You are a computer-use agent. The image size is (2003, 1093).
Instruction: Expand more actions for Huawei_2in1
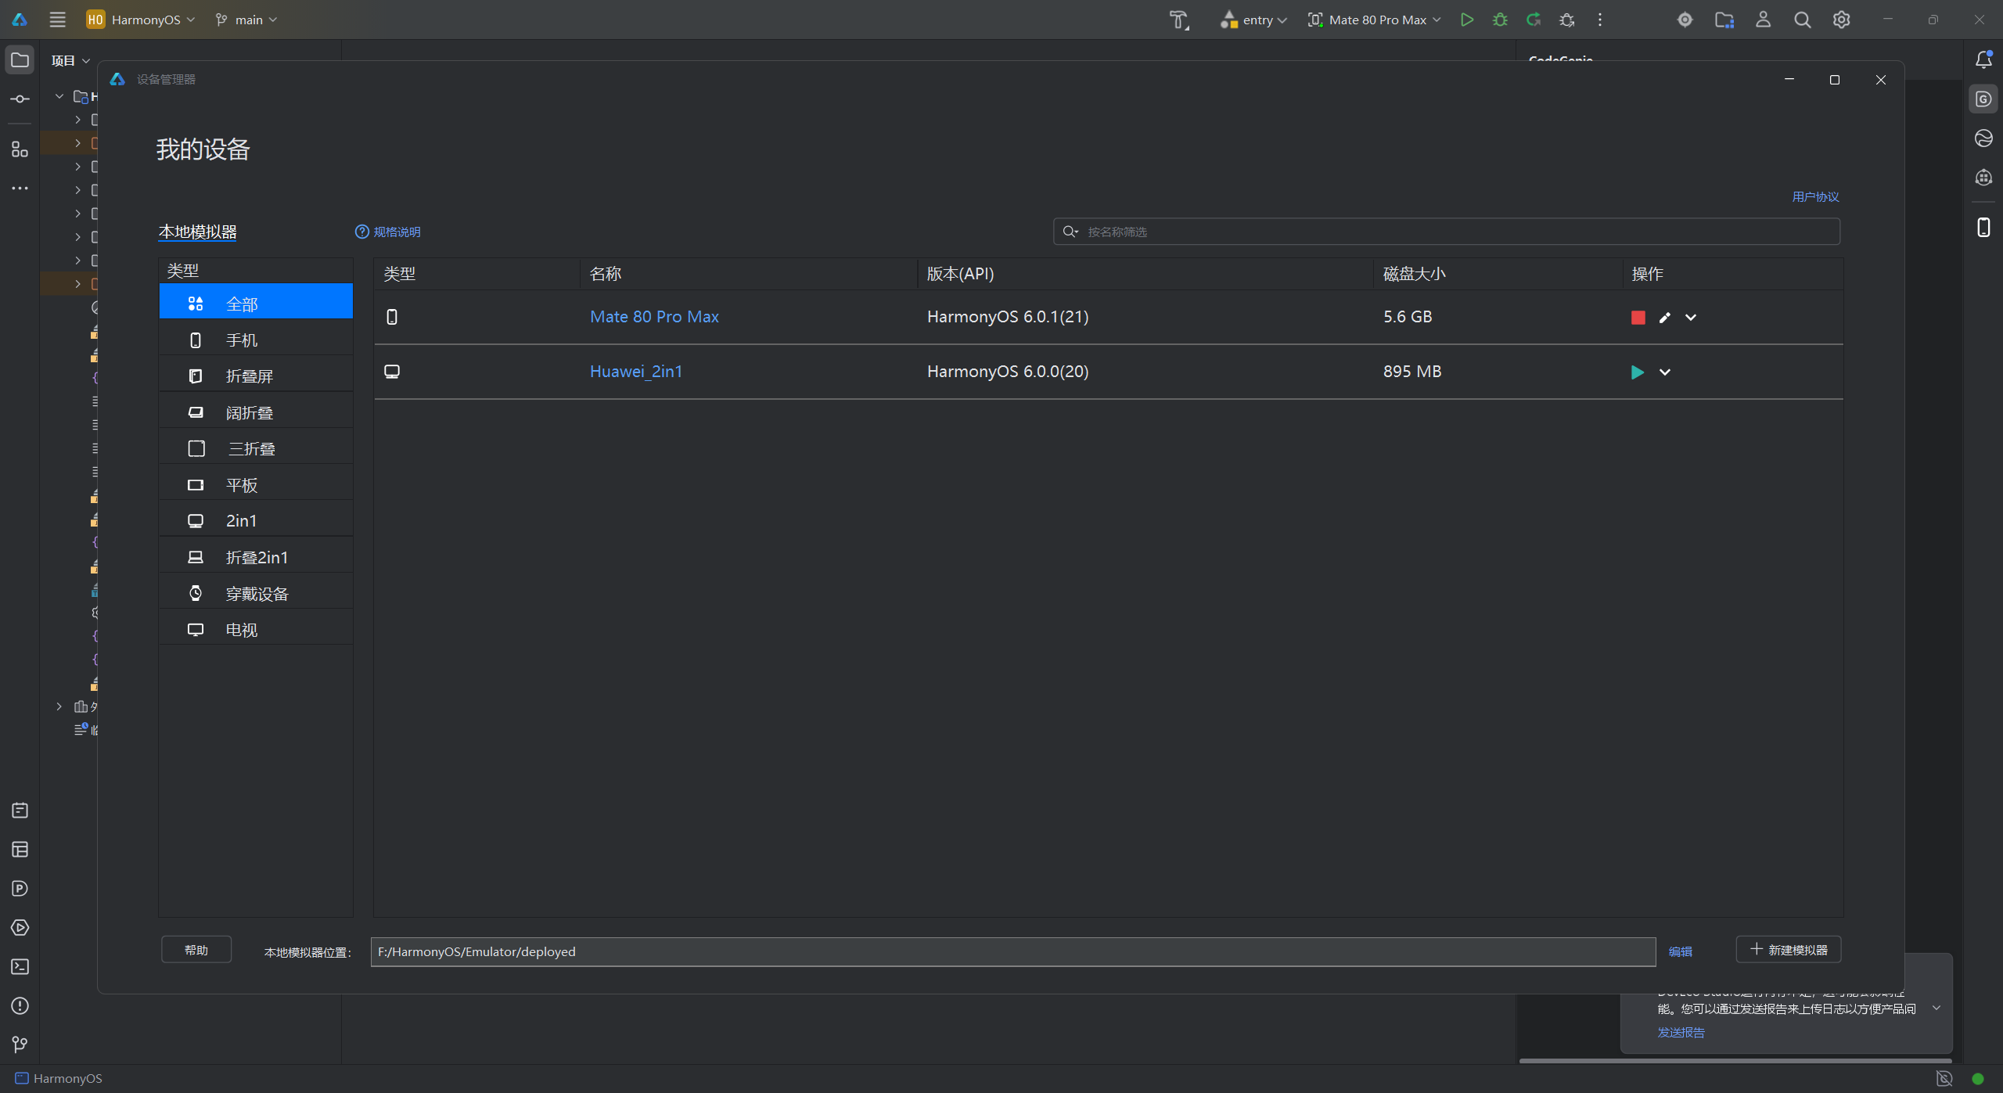coord(1665,372)
